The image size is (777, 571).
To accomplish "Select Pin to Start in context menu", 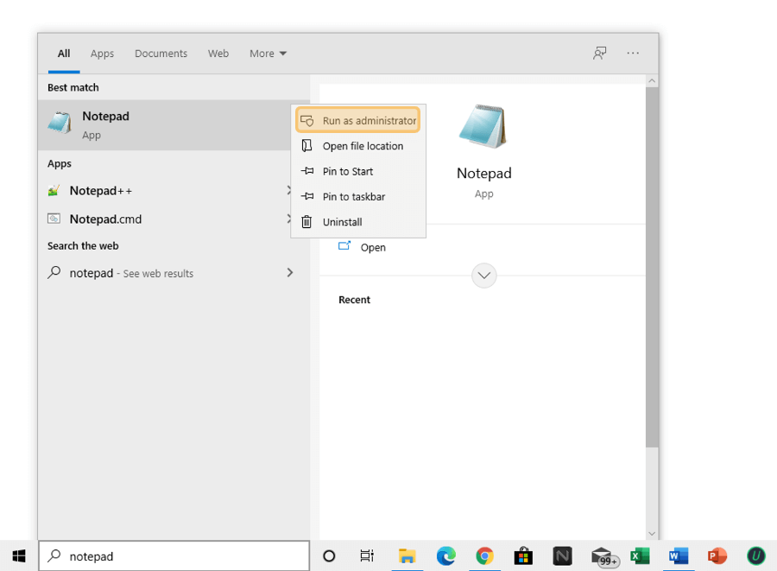I will click(357, 171).
